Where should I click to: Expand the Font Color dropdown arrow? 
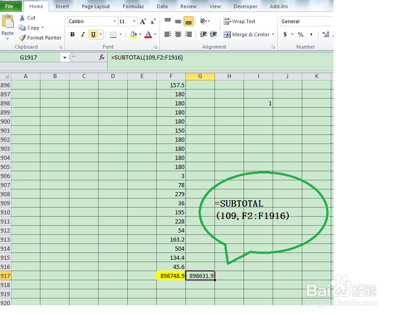point(155,35)
